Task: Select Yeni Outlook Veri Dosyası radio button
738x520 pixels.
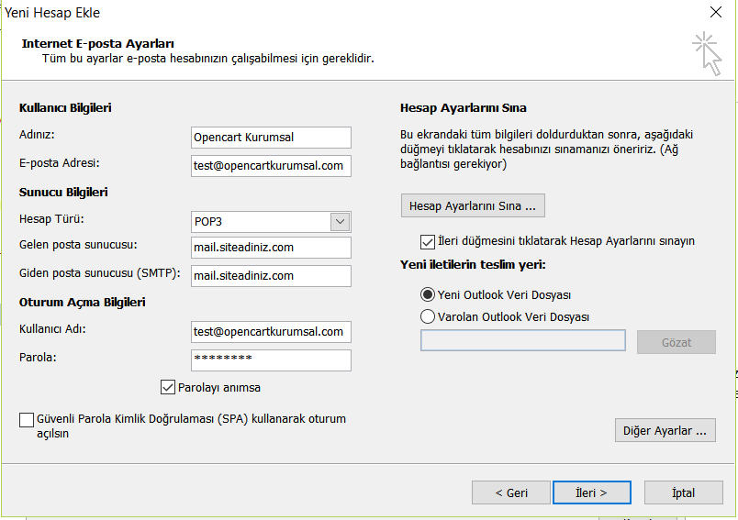Action: [428, 294]
